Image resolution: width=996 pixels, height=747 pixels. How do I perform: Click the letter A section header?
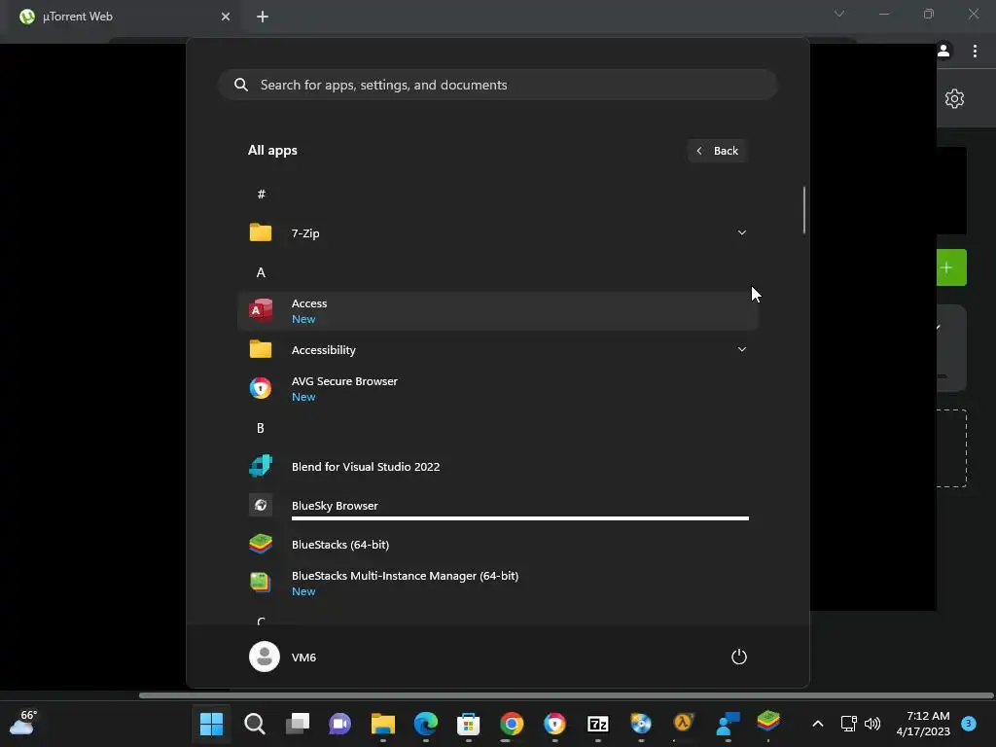click(261, 272)
